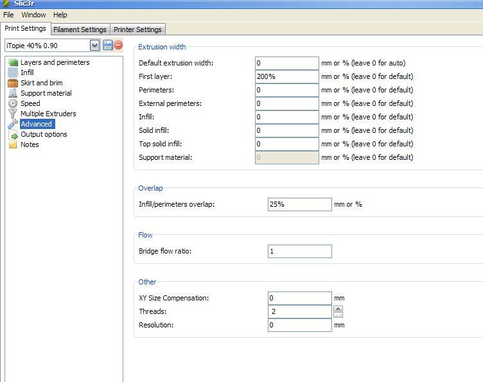The height and width of the screenshot is (382, 483).
Task: Save the current preset with floppy icon
Action: (x=108, y=45)
